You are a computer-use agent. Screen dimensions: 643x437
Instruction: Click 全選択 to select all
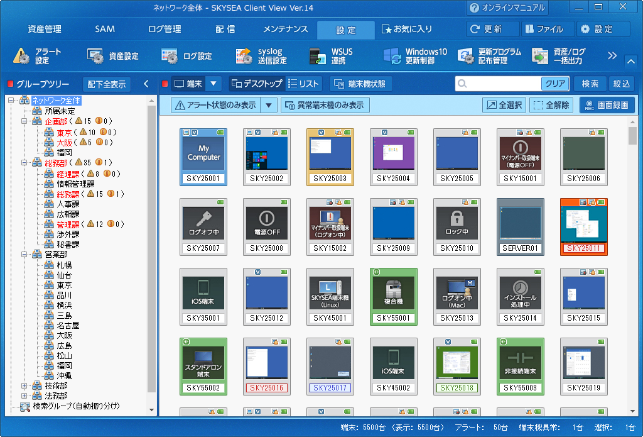(504, 105)
